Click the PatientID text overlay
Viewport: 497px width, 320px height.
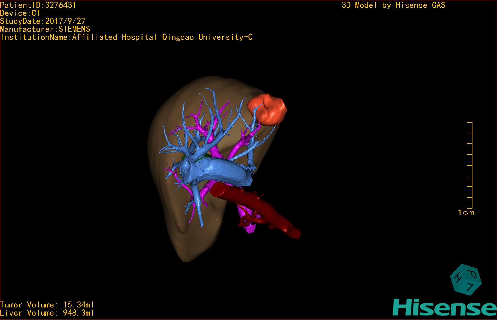pos(38,5)
